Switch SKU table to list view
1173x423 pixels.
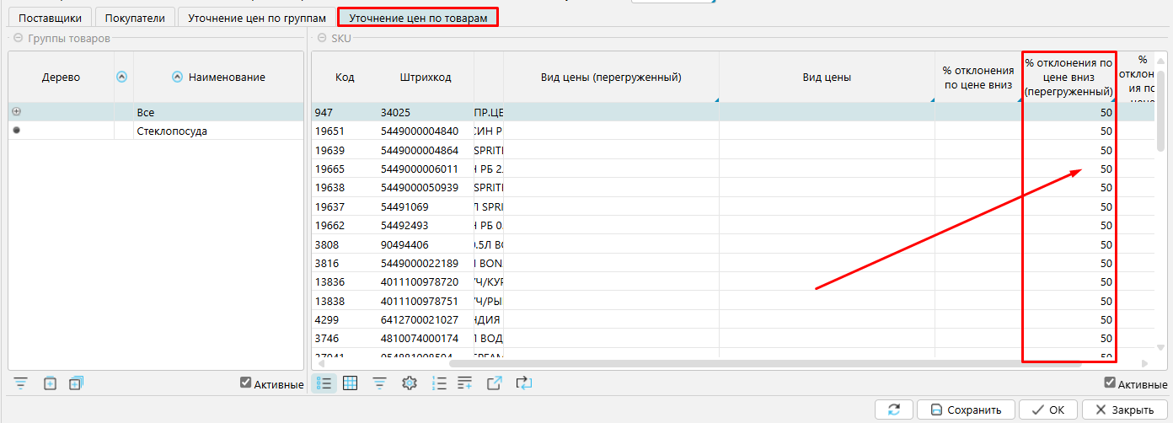click(x=324, y=383)
